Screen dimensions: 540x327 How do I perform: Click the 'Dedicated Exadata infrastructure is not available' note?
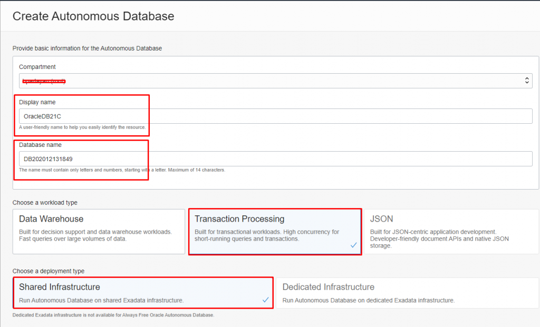[113, 315]
